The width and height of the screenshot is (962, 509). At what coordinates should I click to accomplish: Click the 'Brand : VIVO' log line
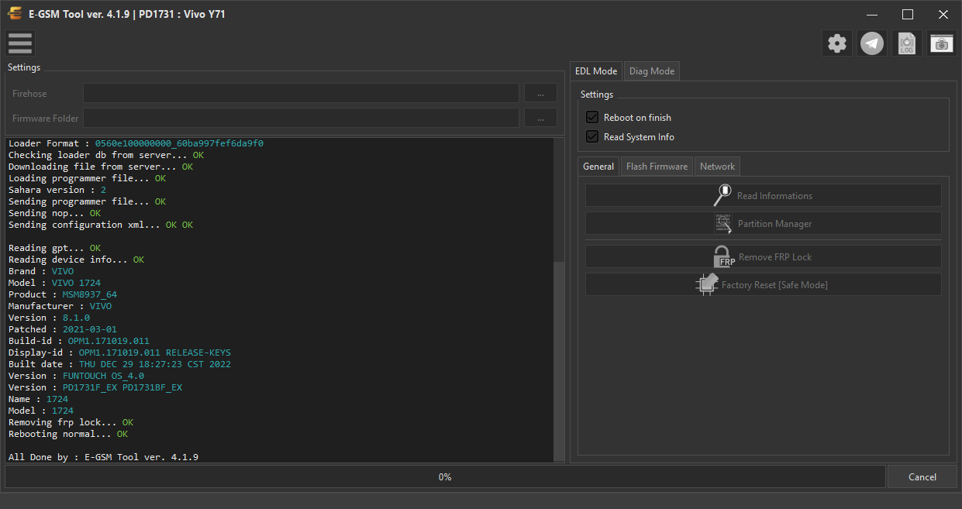(41, 271)
